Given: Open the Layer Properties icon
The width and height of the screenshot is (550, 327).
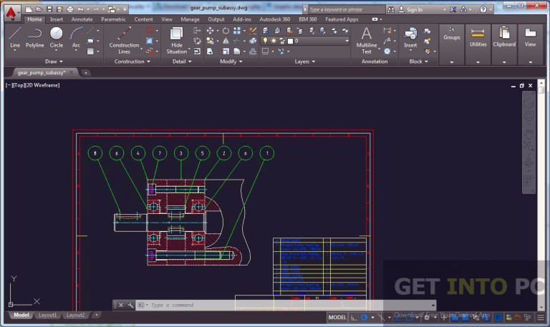Looking at the screenshot, I should tap(266, 31).
